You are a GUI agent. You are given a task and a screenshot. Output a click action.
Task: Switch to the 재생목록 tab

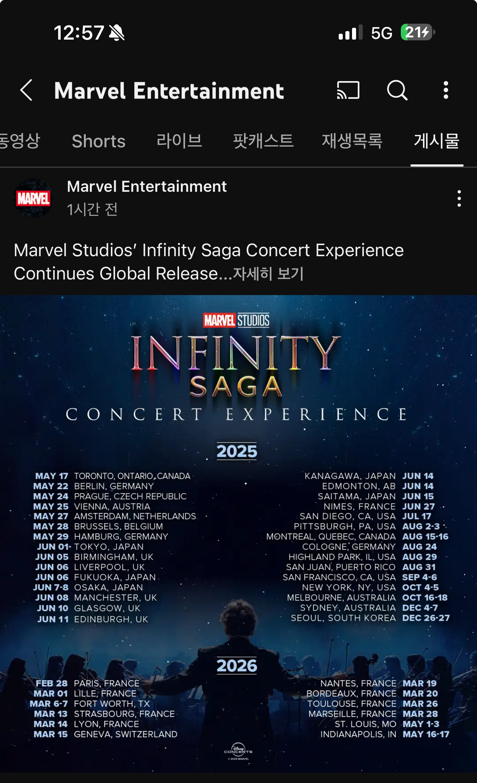(352, 141)
